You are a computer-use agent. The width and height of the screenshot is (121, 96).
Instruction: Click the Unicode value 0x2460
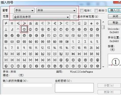[x=114, y=32]
